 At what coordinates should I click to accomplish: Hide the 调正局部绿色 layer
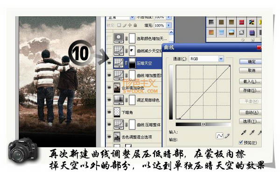[x=109, y=100]
